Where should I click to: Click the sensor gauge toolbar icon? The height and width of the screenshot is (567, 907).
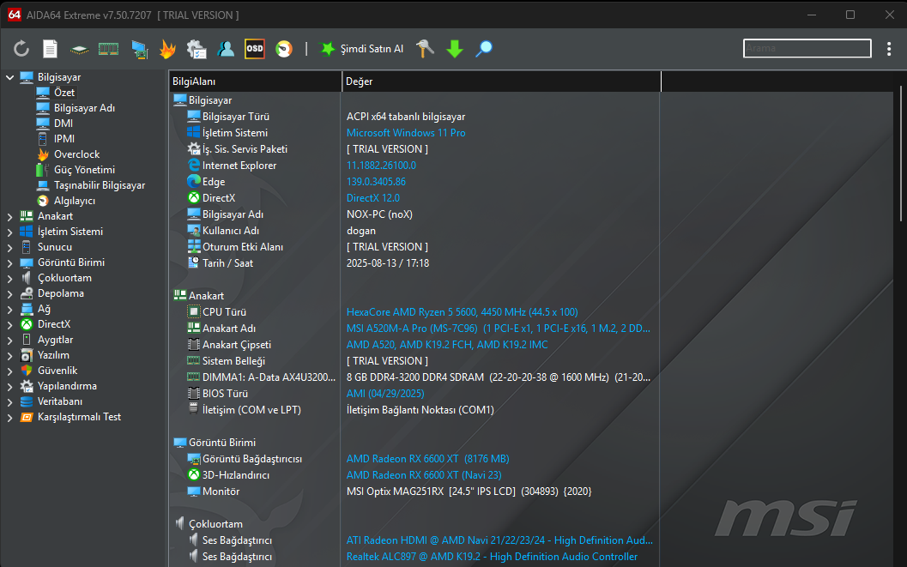[283, 49]
